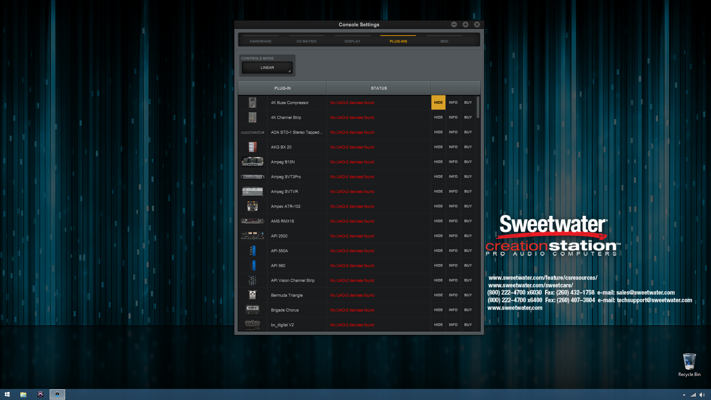
Task: Hide the bx_digital V2 plugin
Action: (x=438, y=324)
